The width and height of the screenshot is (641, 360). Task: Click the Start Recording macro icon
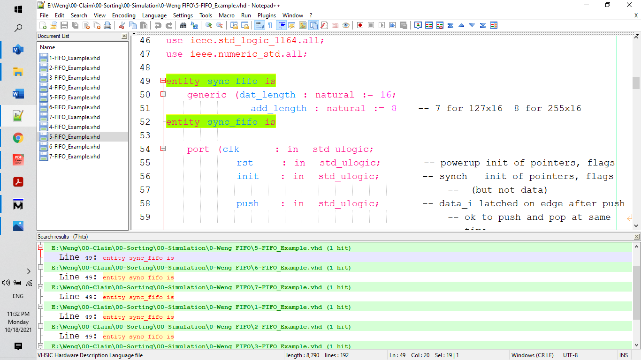pyautogui.click(x=360, y=25)
